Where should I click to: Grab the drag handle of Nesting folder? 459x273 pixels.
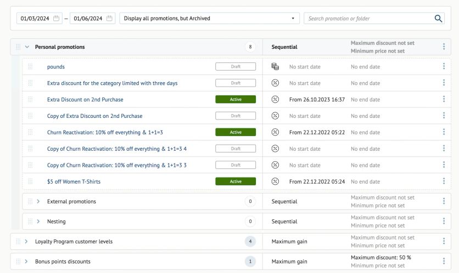tap(30, 221)
